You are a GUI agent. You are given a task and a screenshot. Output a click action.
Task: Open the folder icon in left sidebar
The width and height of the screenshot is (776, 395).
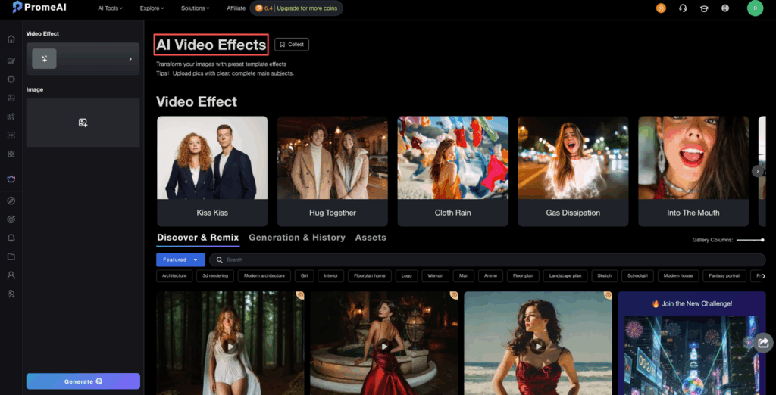tap(11, 257)
